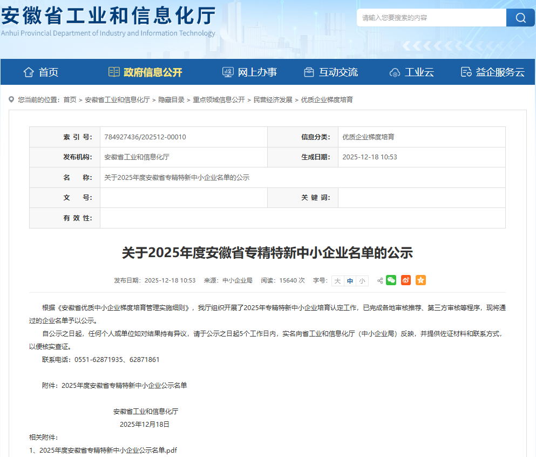Click the grey share icon
The height and width of the screenshot is (457, 536).
click(x=380, y=281)
